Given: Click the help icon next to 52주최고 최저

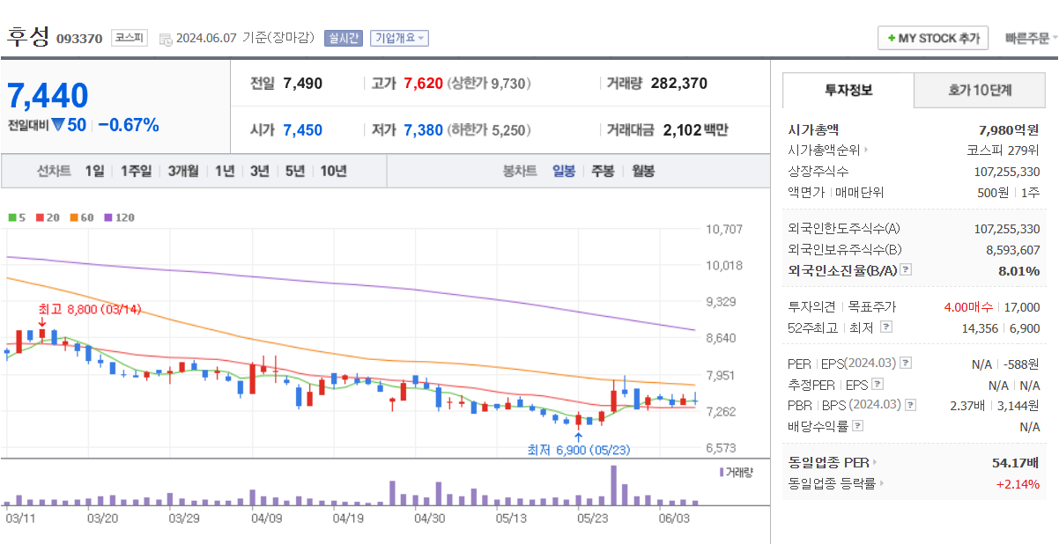Looking at the screenshot, I should click(x=886, y=327).
